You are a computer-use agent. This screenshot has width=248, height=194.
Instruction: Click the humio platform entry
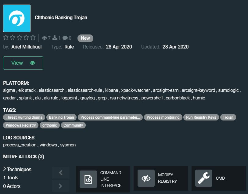coord(199,98)
